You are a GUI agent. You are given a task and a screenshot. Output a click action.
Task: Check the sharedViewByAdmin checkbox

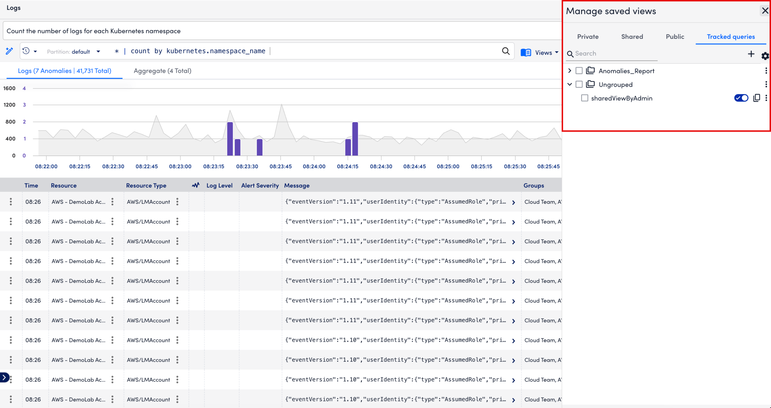click(585, 98)
